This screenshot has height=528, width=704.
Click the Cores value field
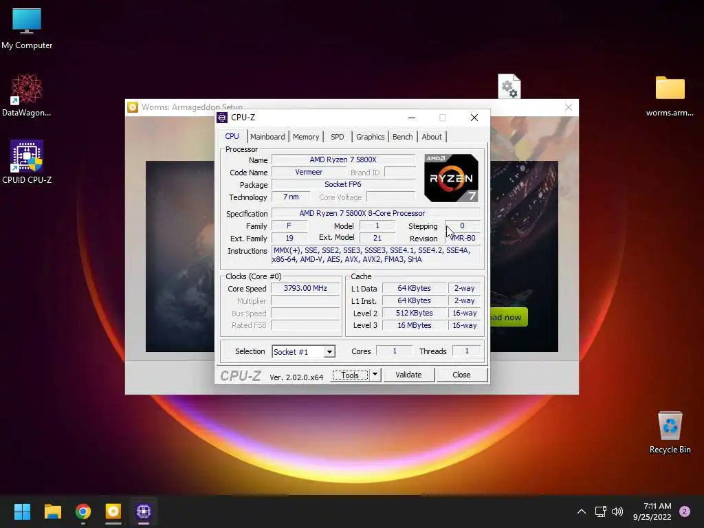click(x=394, y=351)
